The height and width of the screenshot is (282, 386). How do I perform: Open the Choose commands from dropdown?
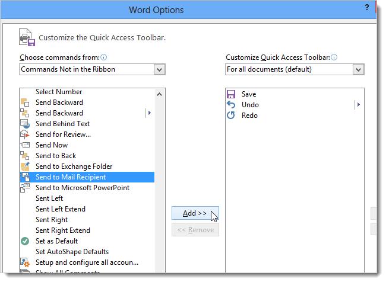(x=159, y=70)
